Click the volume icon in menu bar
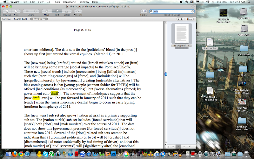 pyautogui.click(x=213, y=2)
